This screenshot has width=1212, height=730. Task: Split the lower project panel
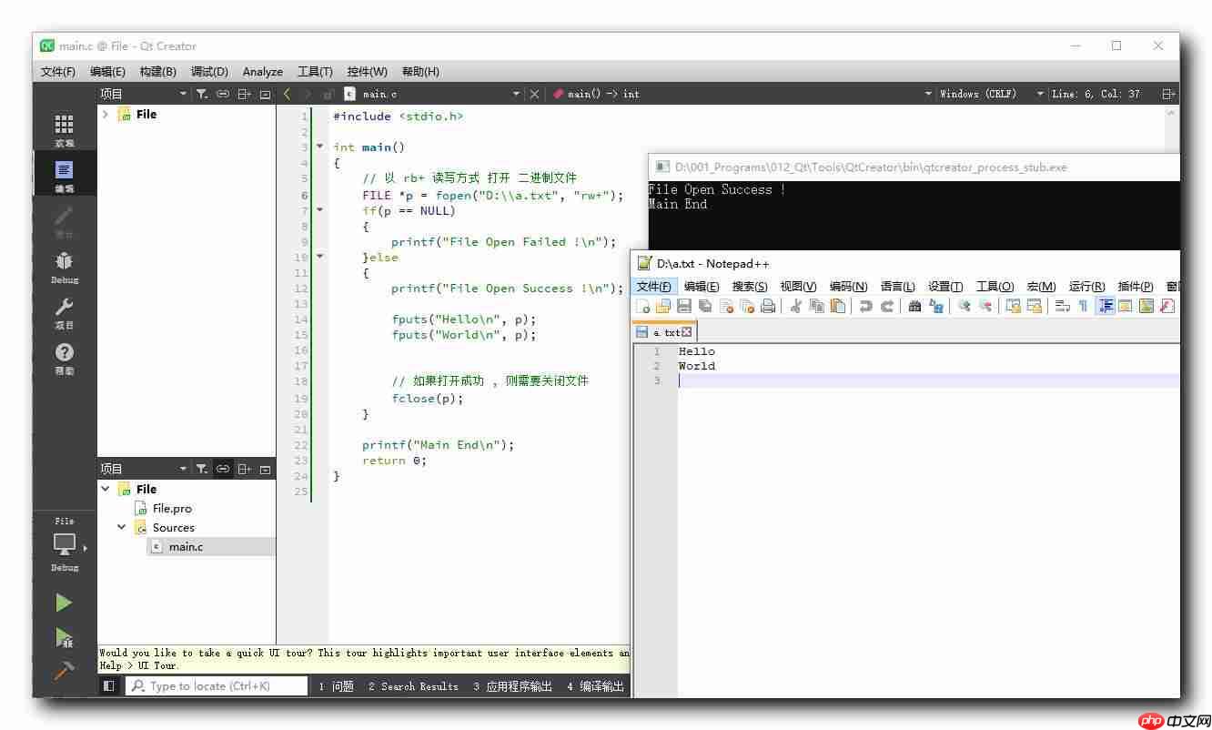[x=244, y=469]
